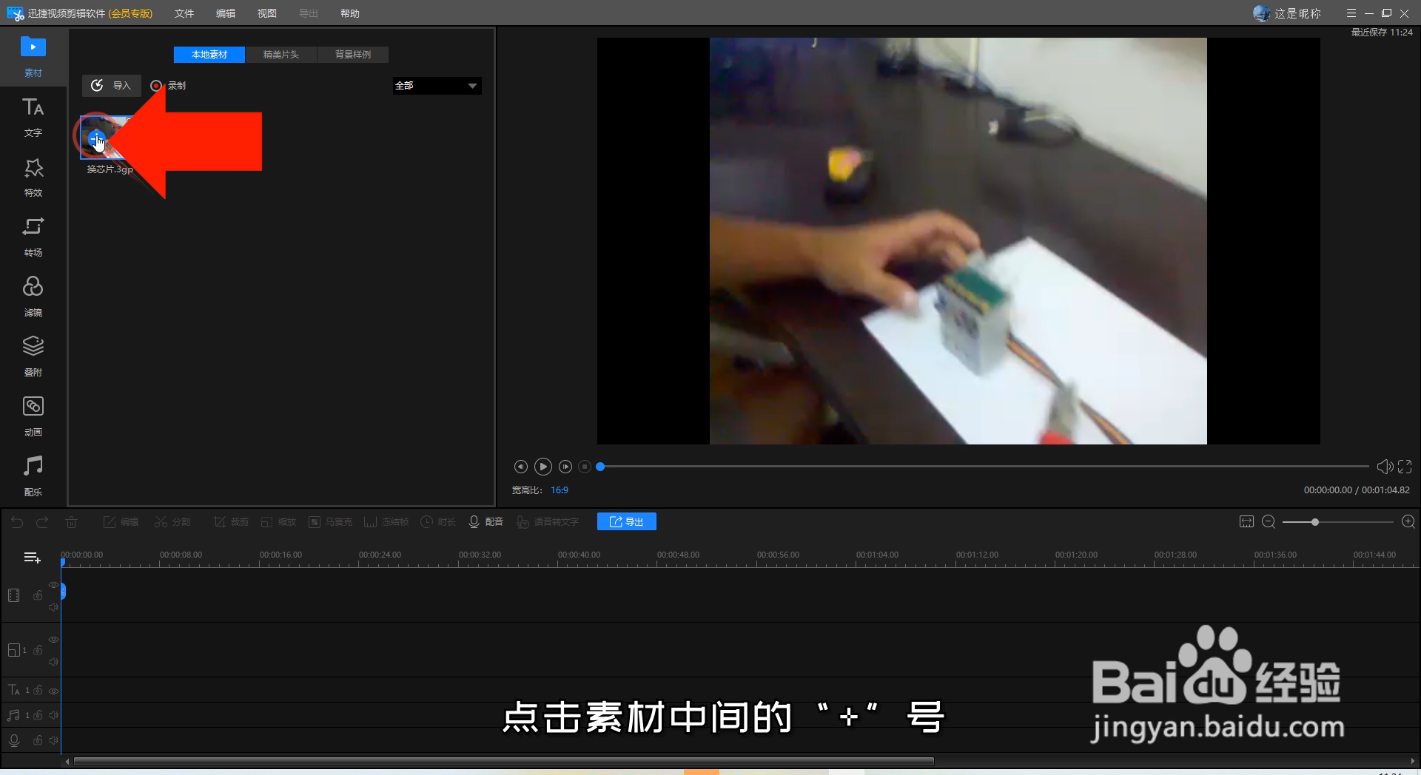
Task: Mute the 配乐 music track
Action: tap(53, 715)
